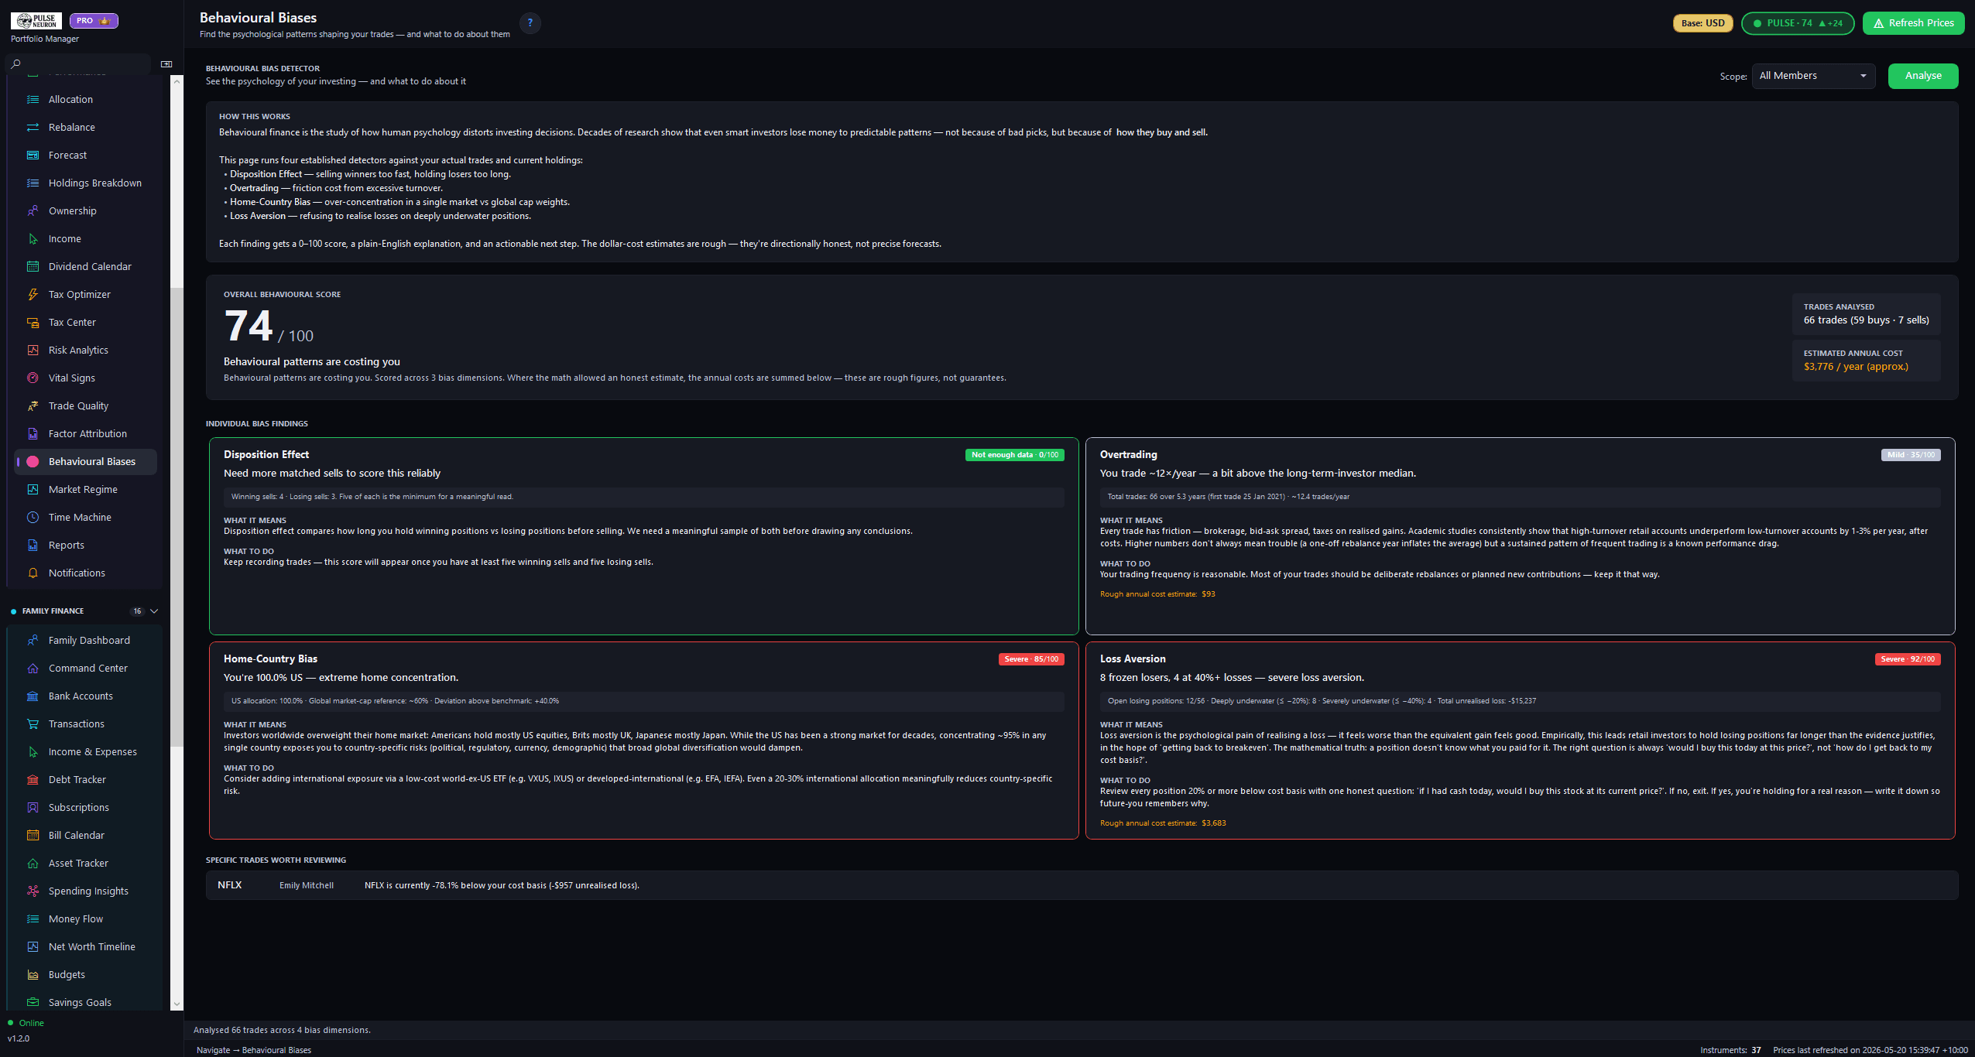Image resolution: width=1975 pixels, height=1057 pixels.
Task: Click the help question mark icon
Action: (530, 23)
